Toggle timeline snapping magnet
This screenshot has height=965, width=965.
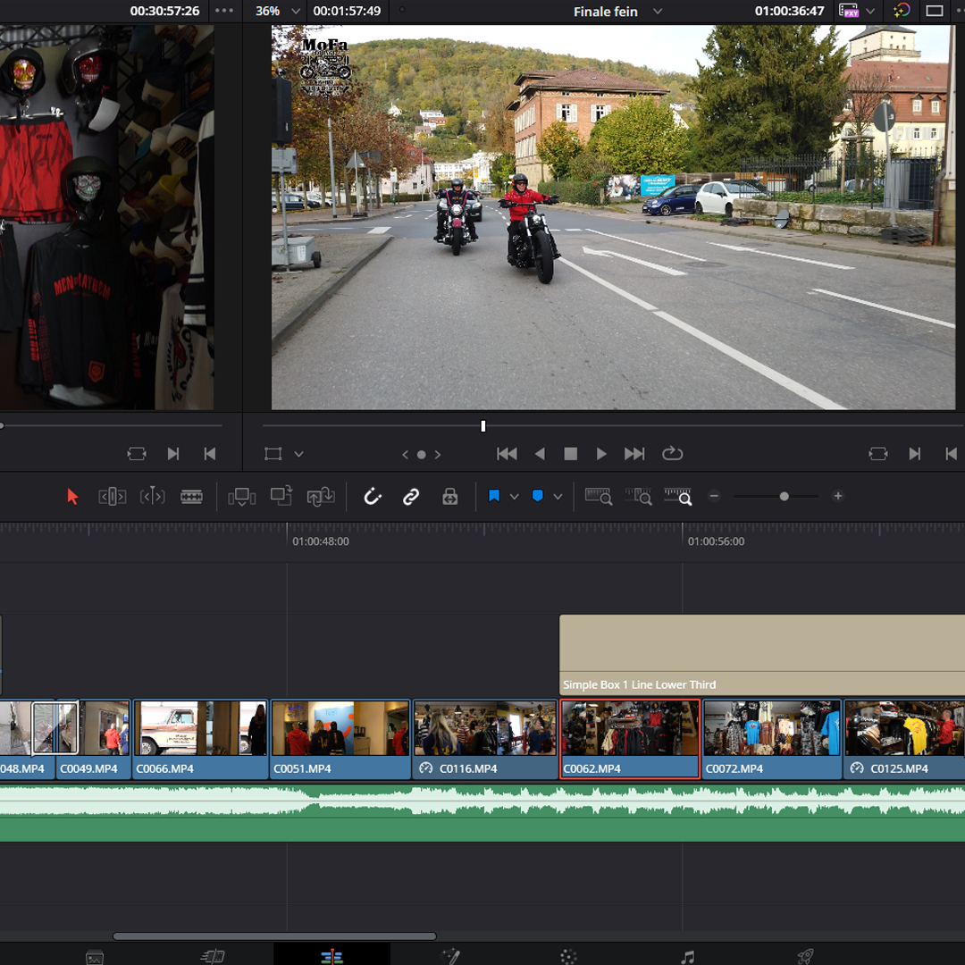[373, 496]
